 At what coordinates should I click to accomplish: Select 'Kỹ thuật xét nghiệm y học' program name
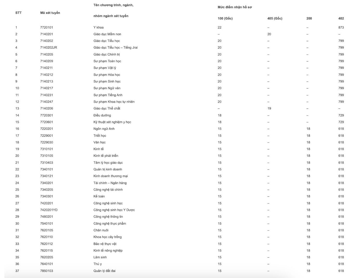(112, 122)
